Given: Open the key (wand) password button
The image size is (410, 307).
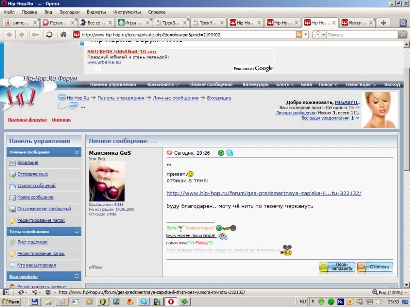Looking at the screenshot, I should click(35, 34).
